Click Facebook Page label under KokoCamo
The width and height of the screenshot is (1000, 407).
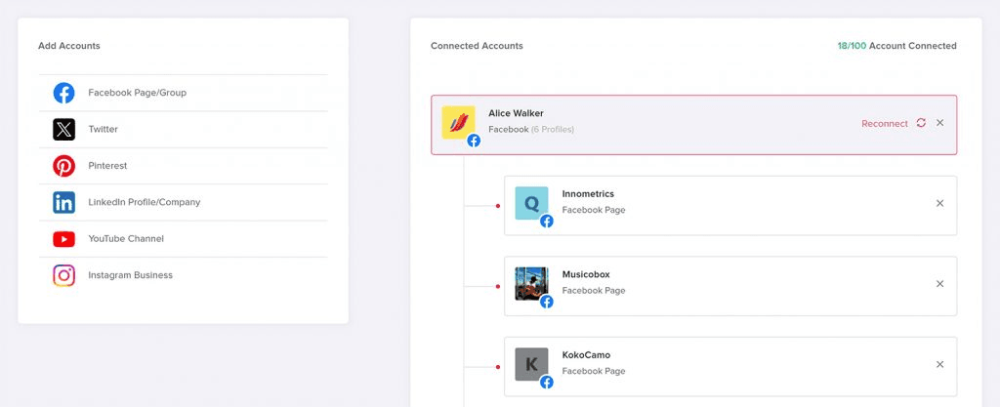click(x=594, y=371)
